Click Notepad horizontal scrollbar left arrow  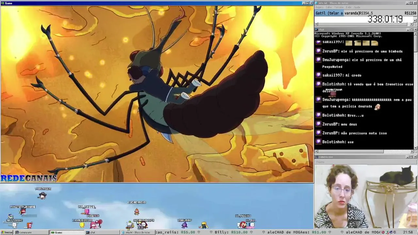point(316,24)
